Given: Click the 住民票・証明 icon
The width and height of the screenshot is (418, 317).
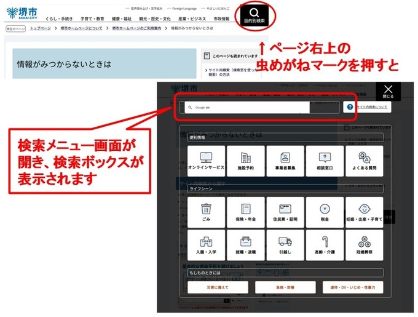Looking at the screenshot, I should click(x=285, y=212).
